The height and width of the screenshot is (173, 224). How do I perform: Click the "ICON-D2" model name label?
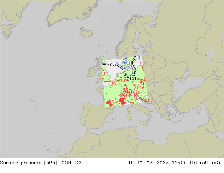(71, 163)
